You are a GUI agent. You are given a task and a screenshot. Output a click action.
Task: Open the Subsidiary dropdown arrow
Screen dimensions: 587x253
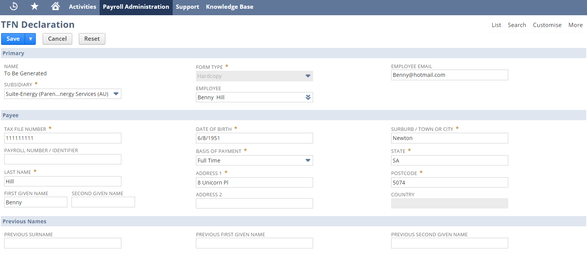coord(116,94)
